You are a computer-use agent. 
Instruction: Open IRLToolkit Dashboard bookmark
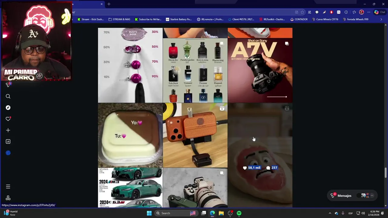[272, 19]
